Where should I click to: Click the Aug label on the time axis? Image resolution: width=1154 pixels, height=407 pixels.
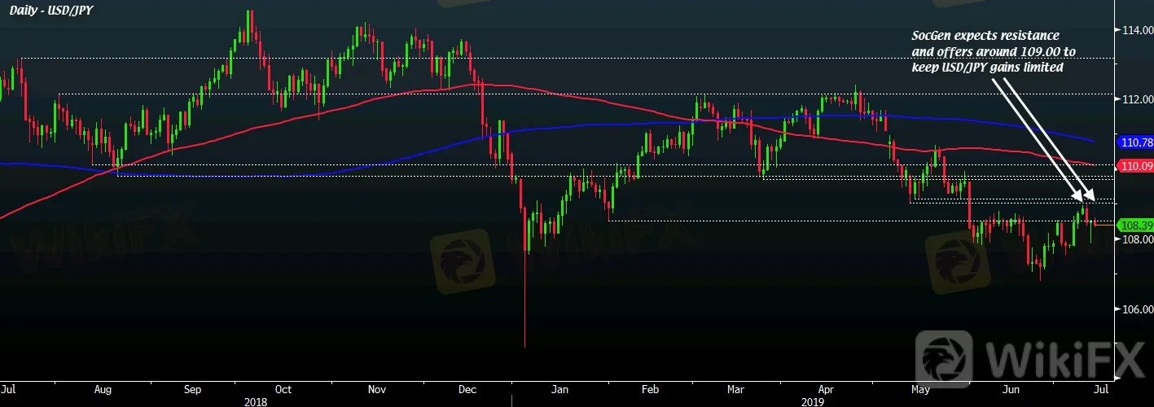click(x=103, y=389)
